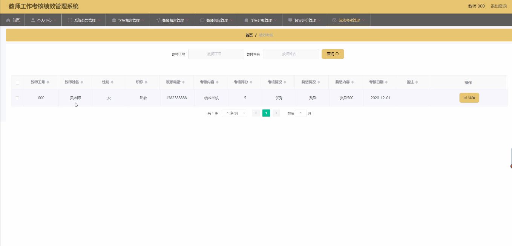Open the 个人中心 menu label

tap(44, 20)
